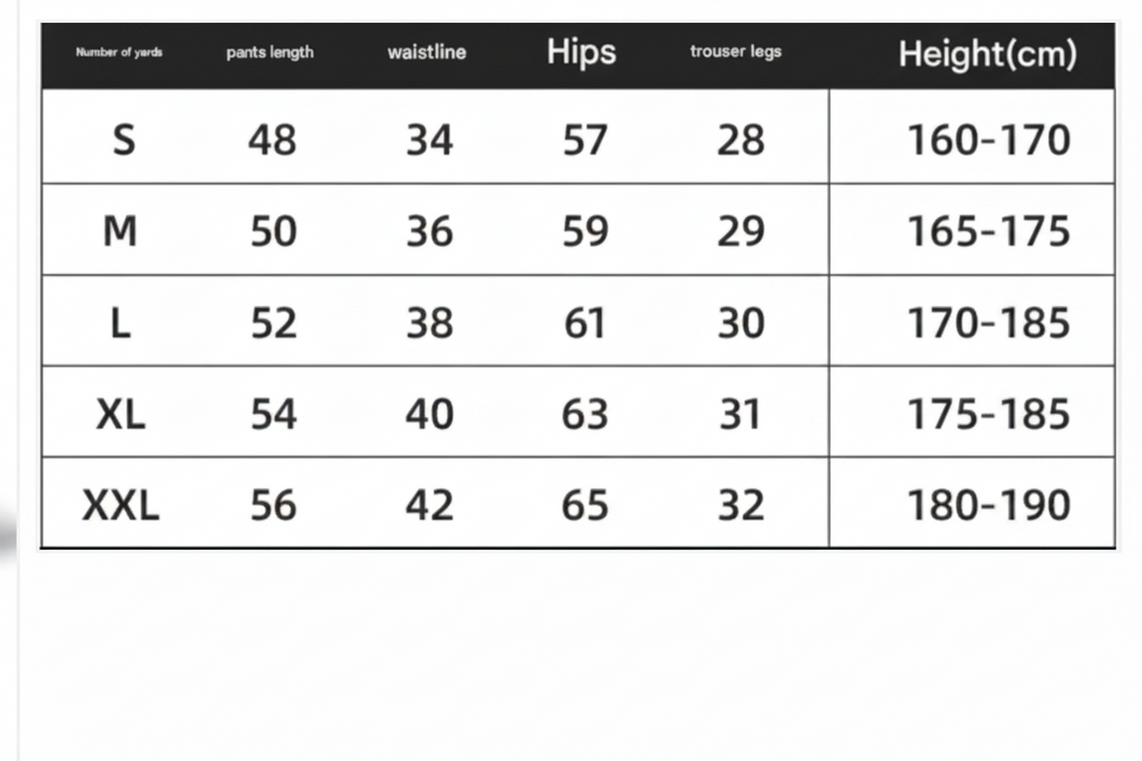Click the Hips column header
Screen dimensions: 1142x761
(x=581, y=52)
